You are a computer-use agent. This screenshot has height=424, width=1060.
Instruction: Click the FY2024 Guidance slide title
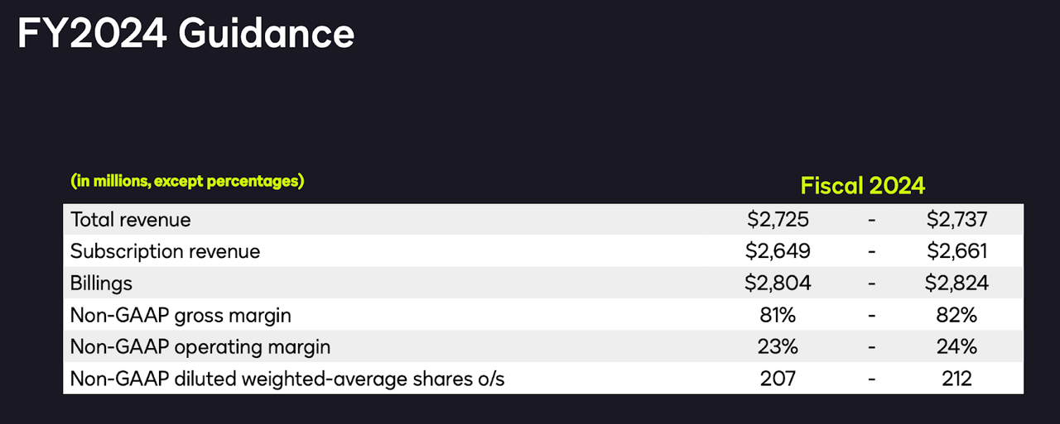(185, 35)
